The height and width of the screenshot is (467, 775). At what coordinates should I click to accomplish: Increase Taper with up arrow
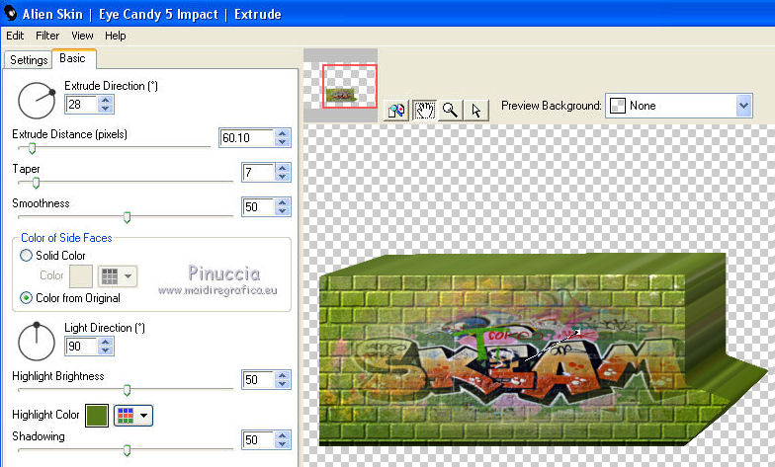283,168
